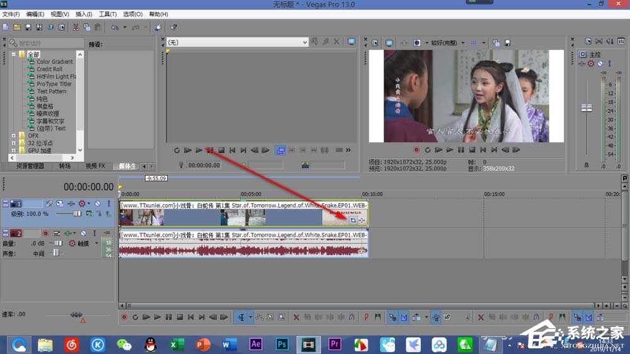The width and height of the screenshot is (630, 354).
Task: Stop playback in the video preview window
Action: point(471,150)
